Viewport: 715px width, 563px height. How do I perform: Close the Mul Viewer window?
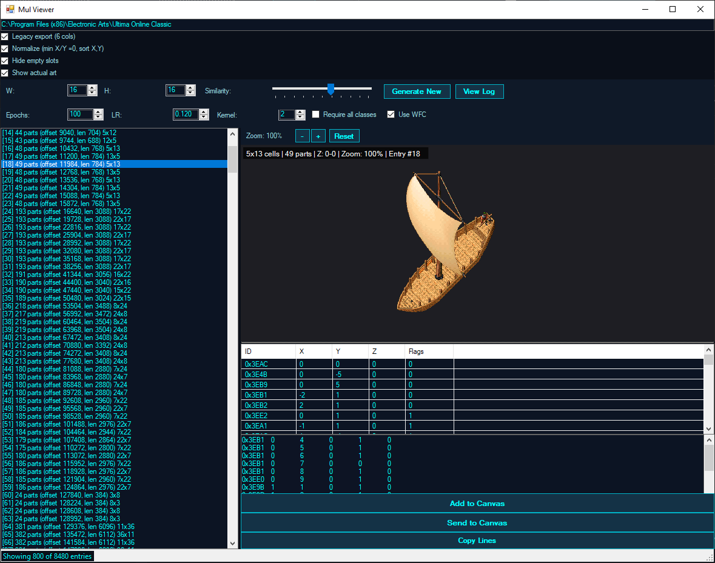coord(701,9)
